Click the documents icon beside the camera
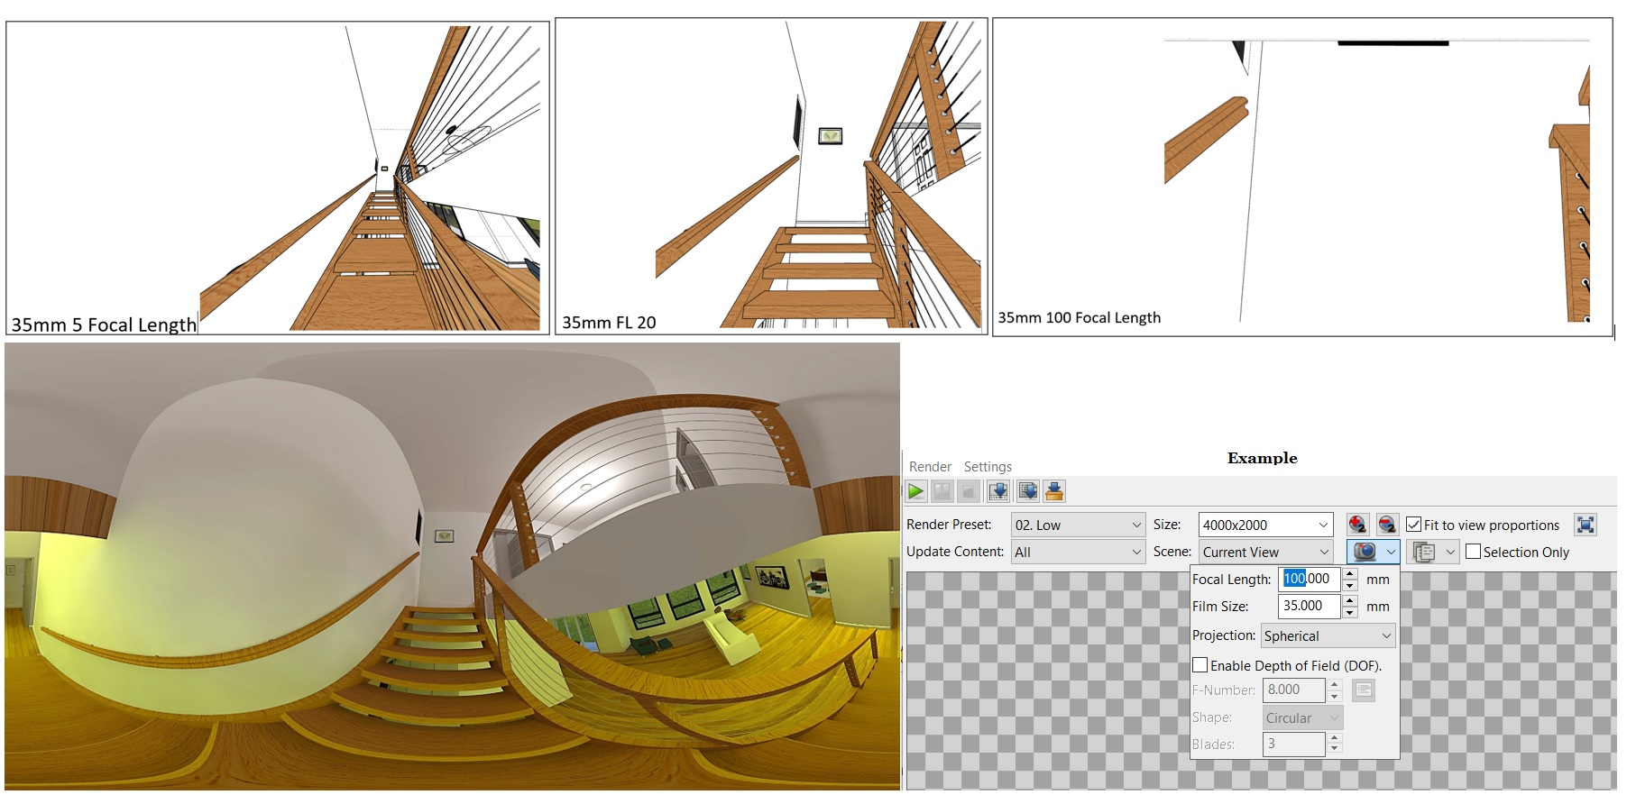 coord(1424,552)
